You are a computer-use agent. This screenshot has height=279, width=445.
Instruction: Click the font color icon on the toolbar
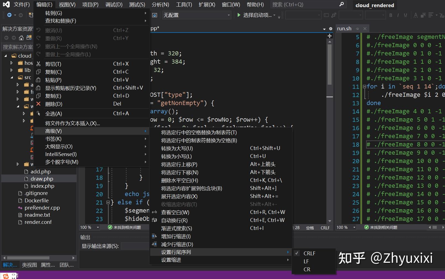tap(416, 15)
